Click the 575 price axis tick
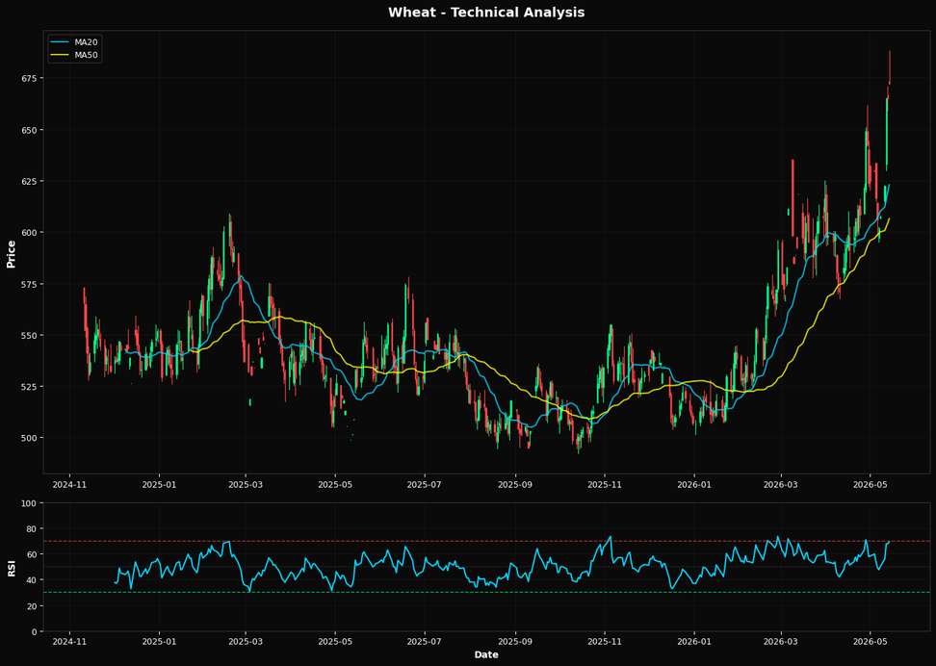Image resolution: width=936 pixels, height=666 pixels. pyautogui.click(x=31, y=284)
